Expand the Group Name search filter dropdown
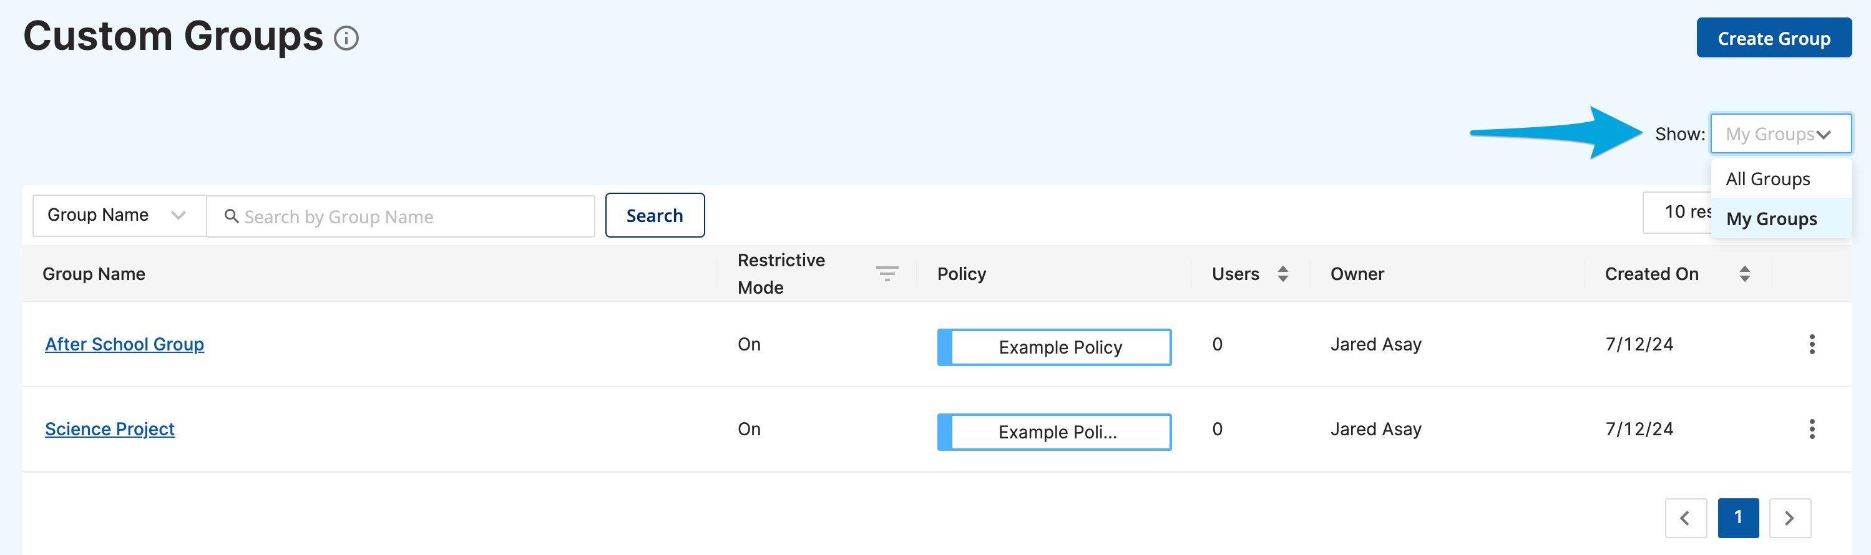This screenshot has width=1871, height=555. pos(119,216)
